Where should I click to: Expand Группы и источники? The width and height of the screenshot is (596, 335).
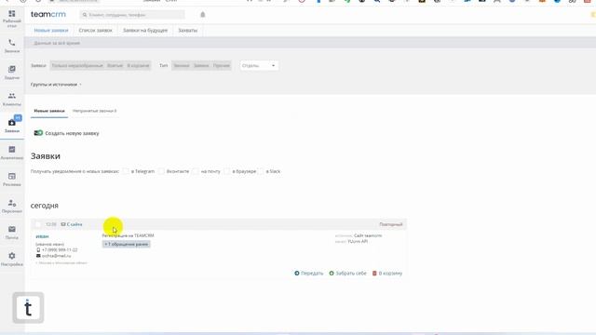(x=56, y=85)
